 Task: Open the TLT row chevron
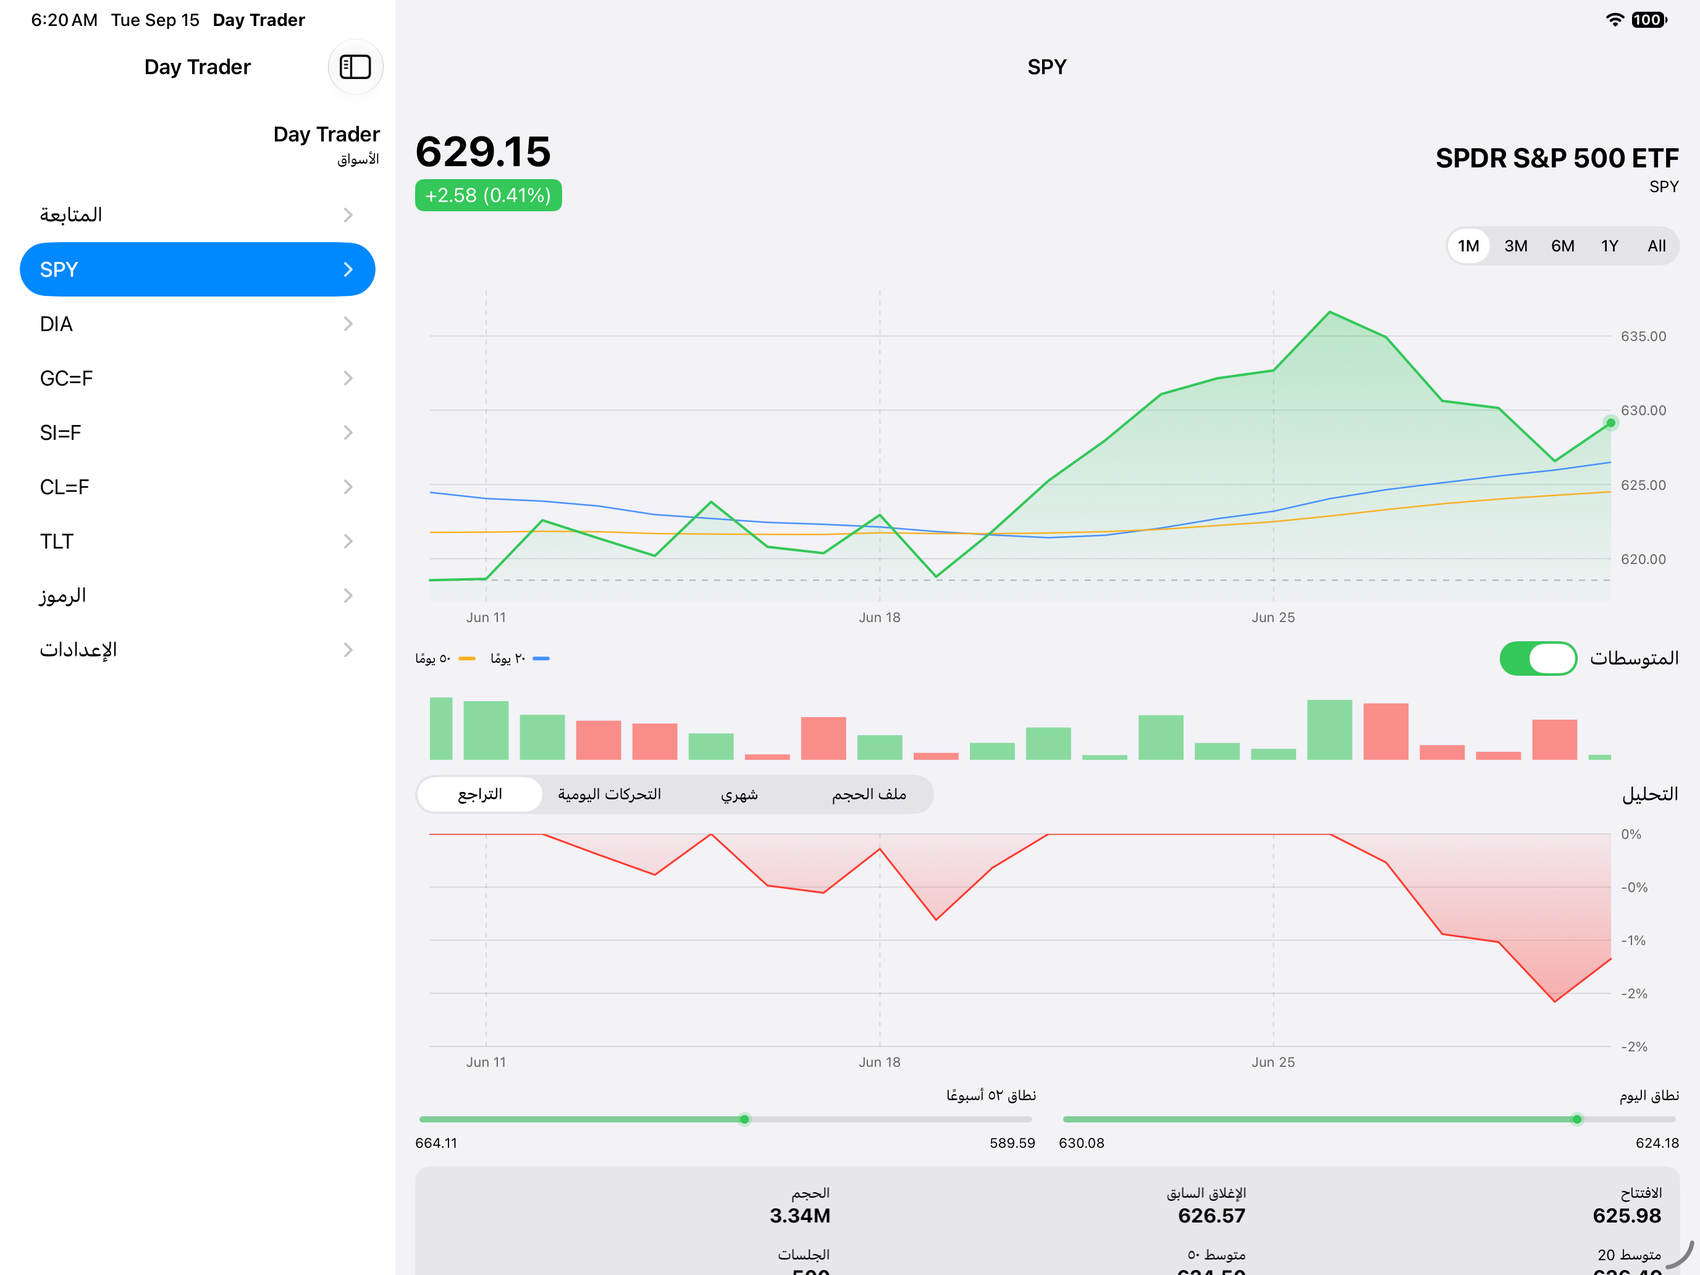[x=348, y=542]
